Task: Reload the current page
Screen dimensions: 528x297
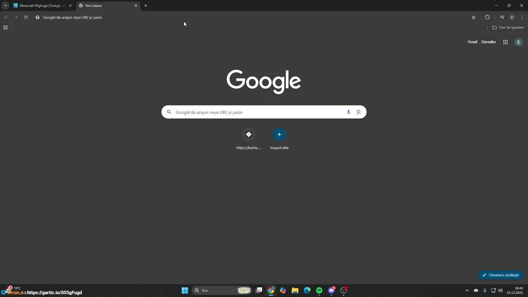Action: (26, 17)
